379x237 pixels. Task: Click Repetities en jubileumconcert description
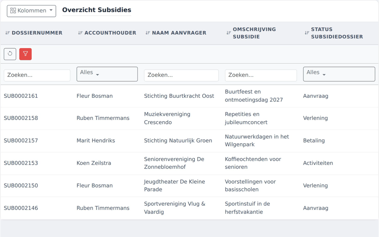click(x=246, y=118)
